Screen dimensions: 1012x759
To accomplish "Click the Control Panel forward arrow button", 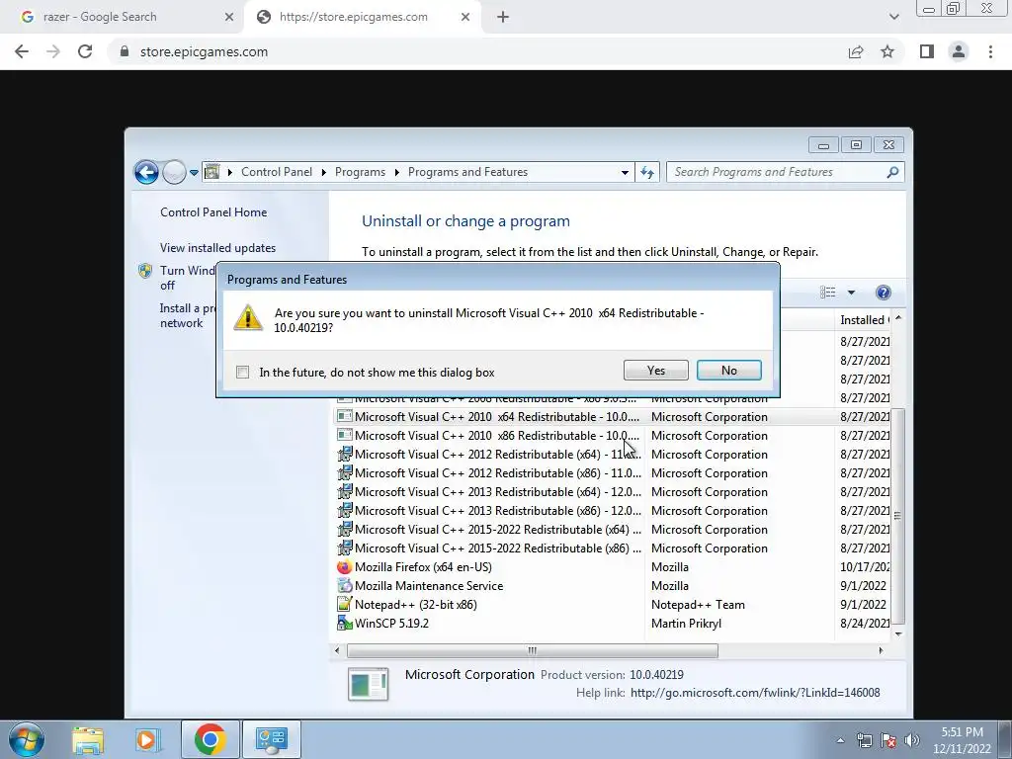I will point(174,172).
